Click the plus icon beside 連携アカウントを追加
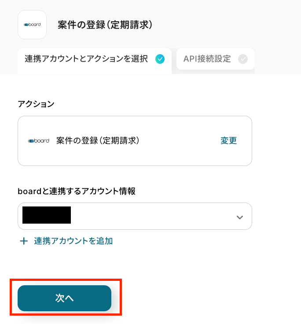Image resolution: width=301 pixels, height=324 pixels. 24,241
